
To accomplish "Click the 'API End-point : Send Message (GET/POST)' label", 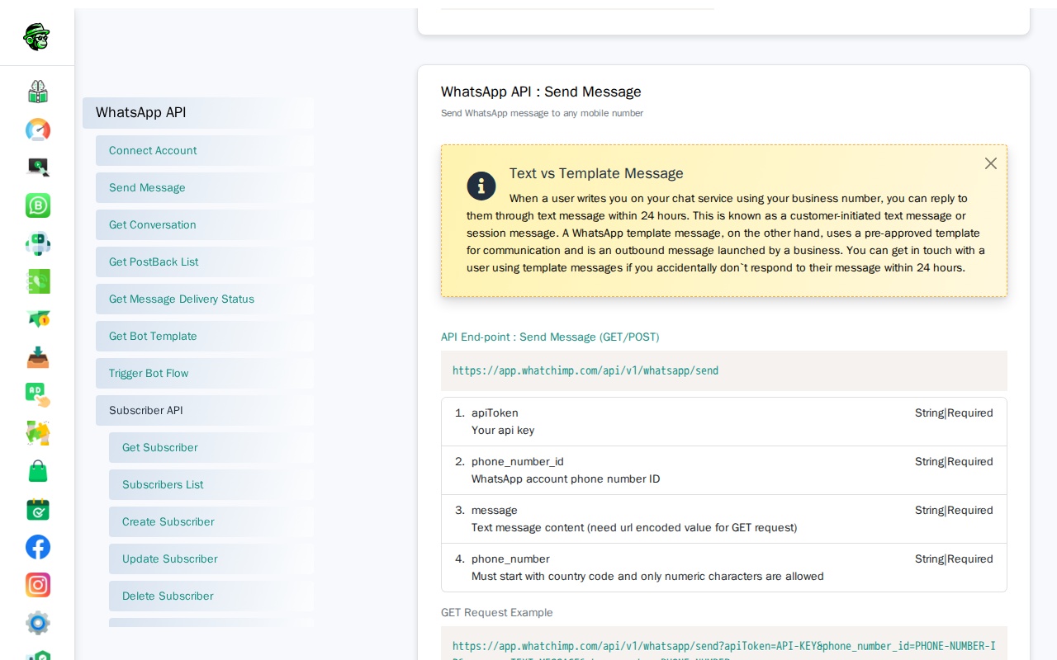I will click(x=550, y=337).
